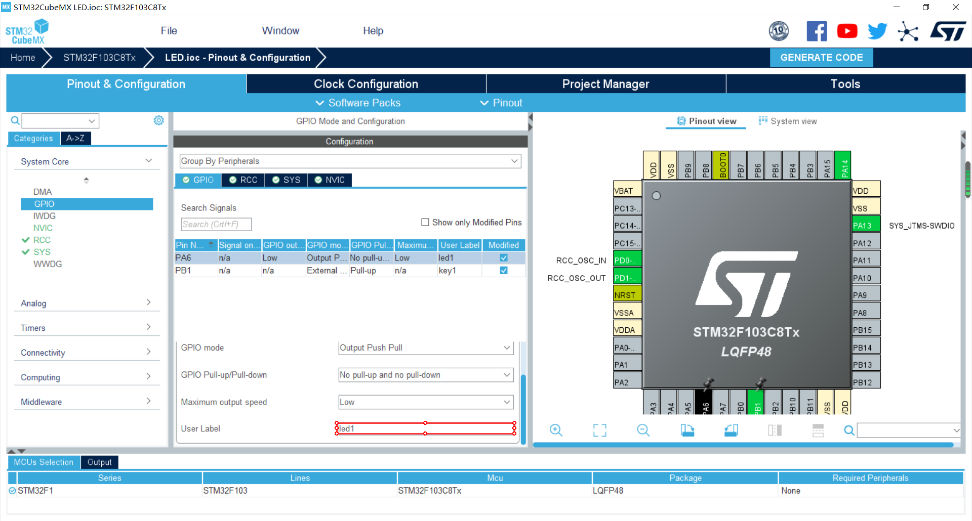Switch to the Output bottom tab
The image size is (972, 521).
(x=99, y=462)
